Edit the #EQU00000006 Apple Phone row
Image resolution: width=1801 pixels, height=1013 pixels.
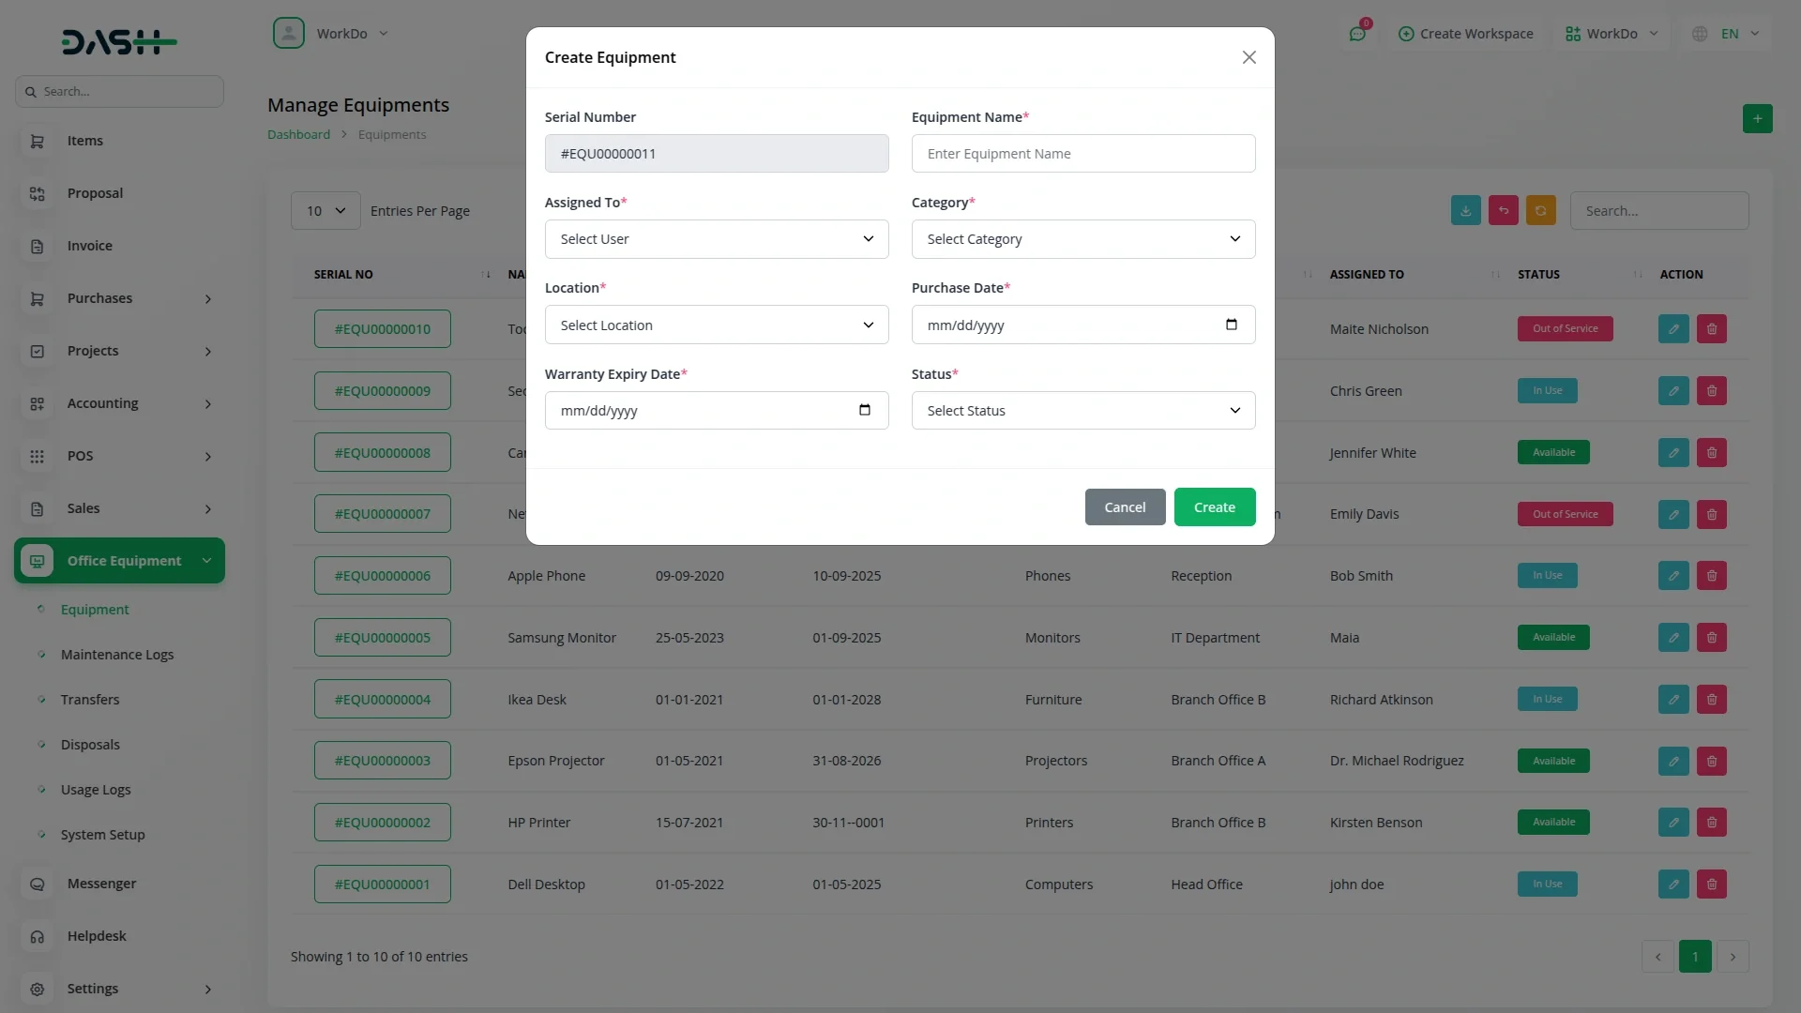[x=1672, y=575]
